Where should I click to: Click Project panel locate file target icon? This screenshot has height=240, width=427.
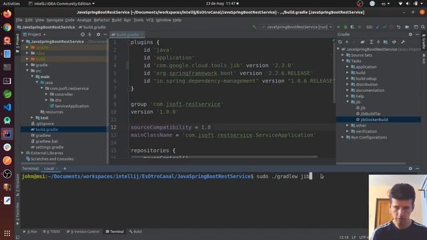[x=83, y=35]
